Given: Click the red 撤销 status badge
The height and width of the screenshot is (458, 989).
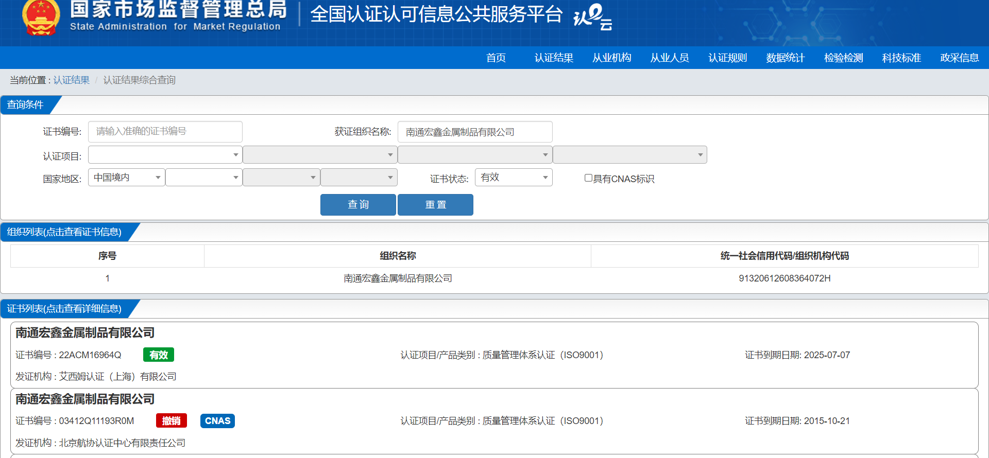Looking at the screenshot, I should (x=172, y=421).
